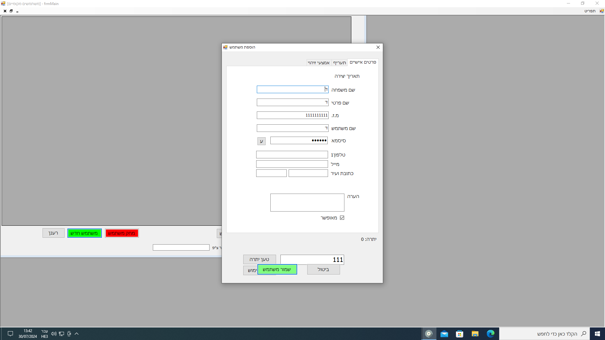Image resolution: width=605 pixels, height=340 pixels.
Task: Click the 'ביטול' cancel button
Action: coord(323,269)
